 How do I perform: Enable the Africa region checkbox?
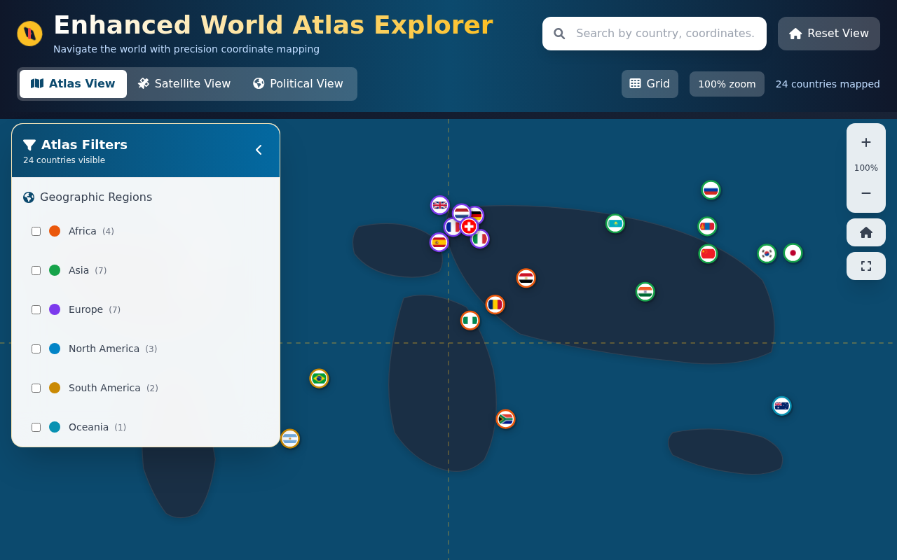point(36,231)
